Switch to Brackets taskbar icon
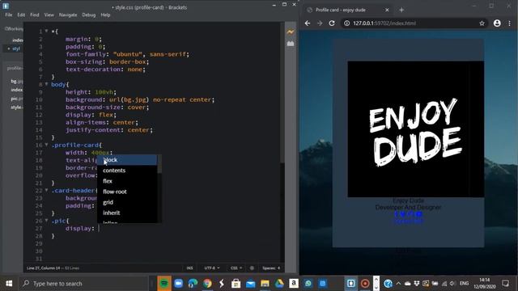 [350, 284]
